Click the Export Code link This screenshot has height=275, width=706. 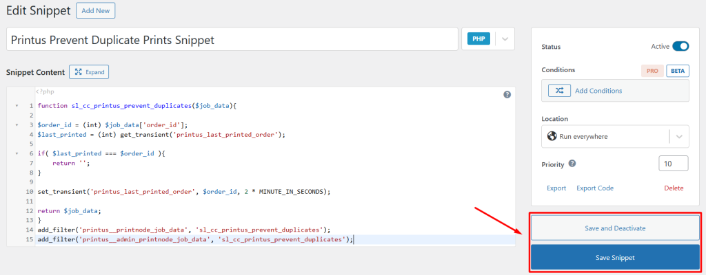(594, 188)
